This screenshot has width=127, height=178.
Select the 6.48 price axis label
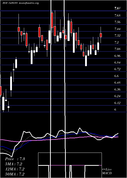117,83
